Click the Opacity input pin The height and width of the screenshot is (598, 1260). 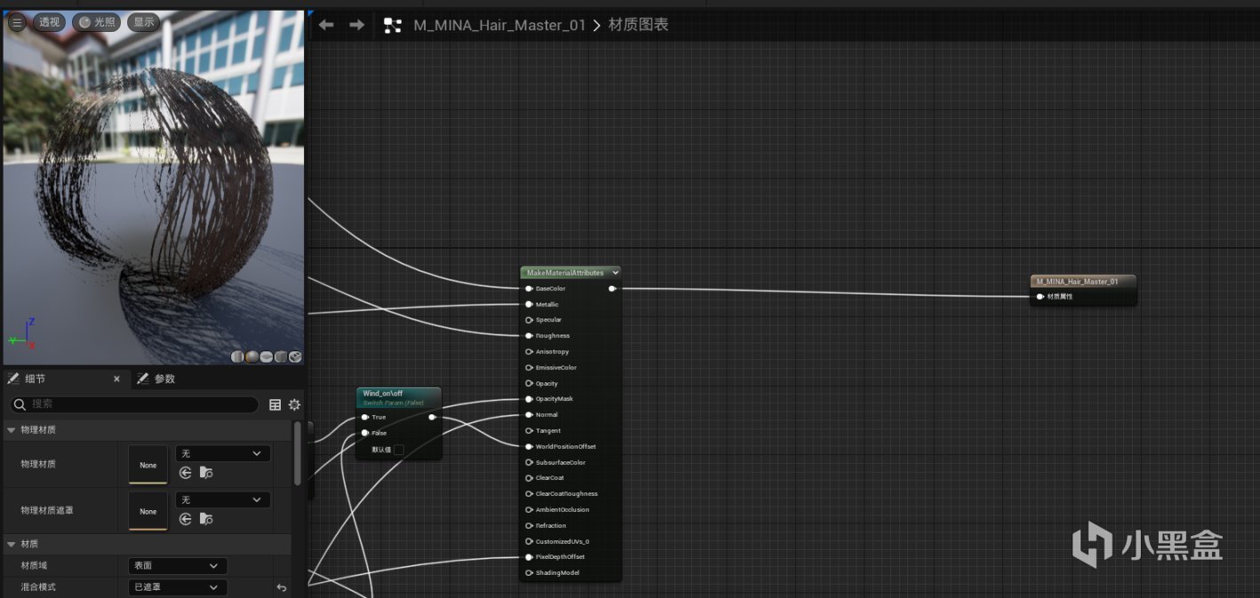529,383
